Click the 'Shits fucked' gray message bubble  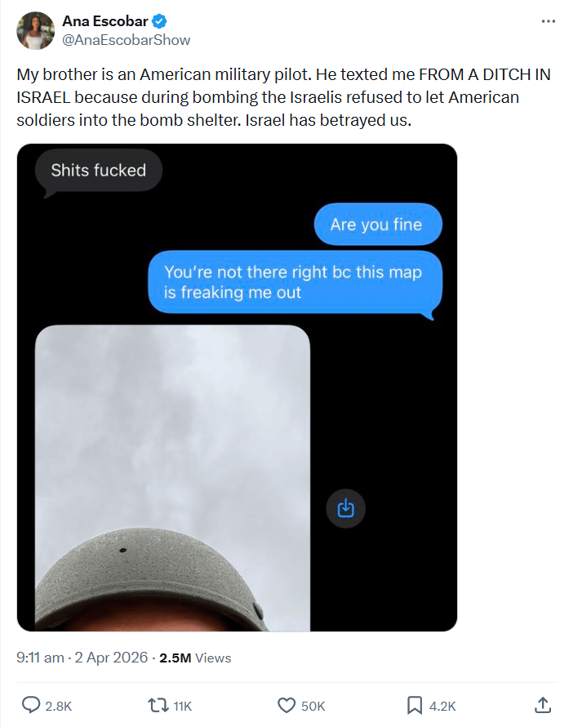coord(98,171)
